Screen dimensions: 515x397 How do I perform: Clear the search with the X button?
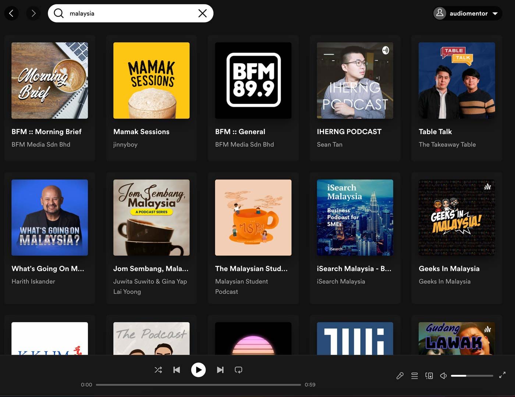point(202,13)
